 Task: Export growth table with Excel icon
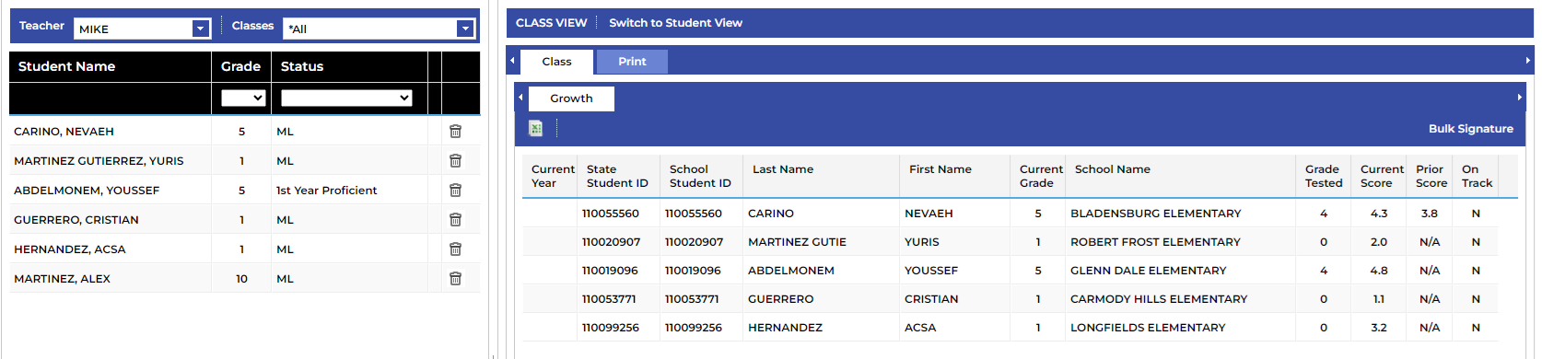pyautogui.click(x=536, y=129)
